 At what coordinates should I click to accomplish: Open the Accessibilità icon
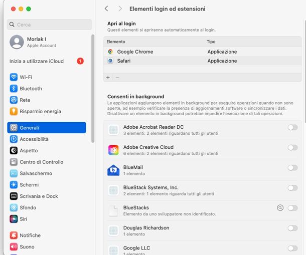pos(14,139)
